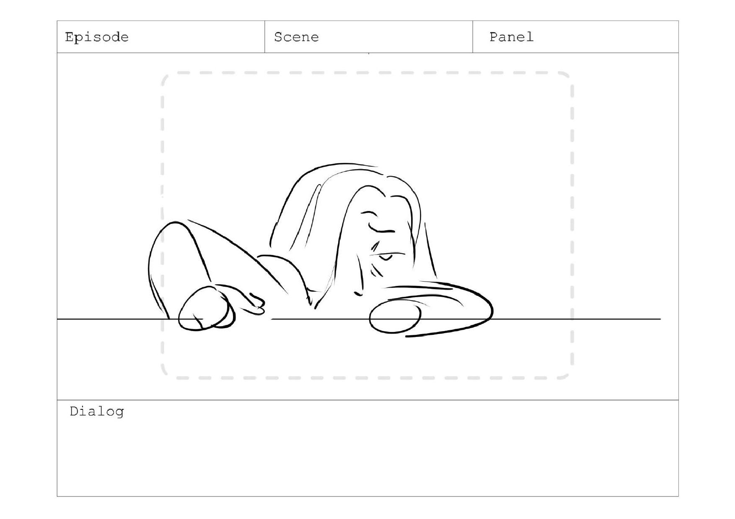
Task: Select the hand resting on the right
Action: click(x=395, y=318)
